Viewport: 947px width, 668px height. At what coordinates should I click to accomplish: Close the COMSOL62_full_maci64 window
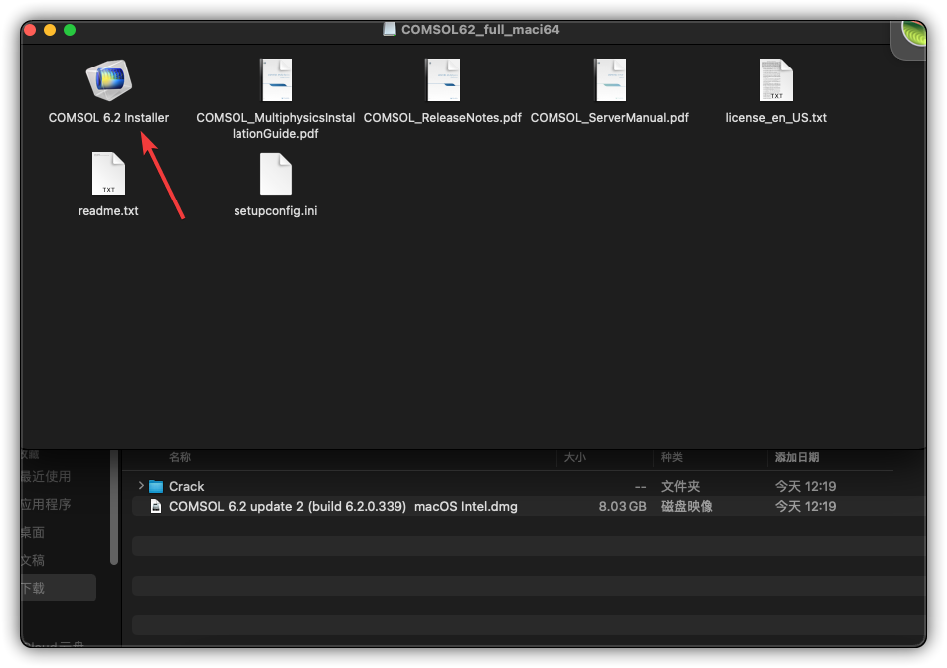click(x=30, y=30)
